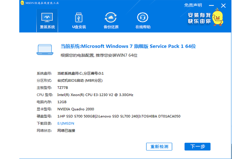The height and width of the screenshot is (159, 251).
Task: Click the Intel(R) Xeon(R) CPU E3-1230 value
Action: tap(95, 95)
